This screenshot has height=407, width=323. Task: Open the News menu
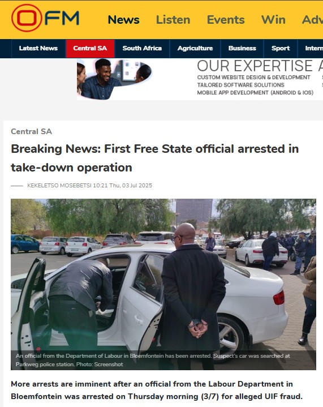[123, 20]
